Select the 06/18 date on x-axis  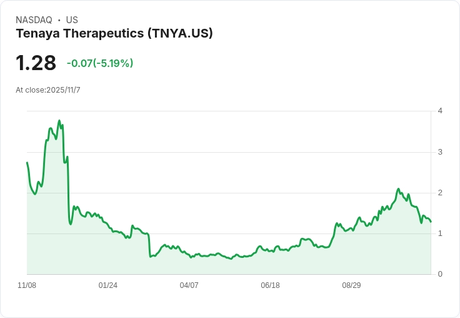click(270, 285)
